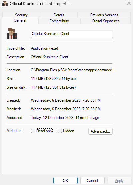
Task: Enable the Read-only checkbox
Action: click(33, 131)
